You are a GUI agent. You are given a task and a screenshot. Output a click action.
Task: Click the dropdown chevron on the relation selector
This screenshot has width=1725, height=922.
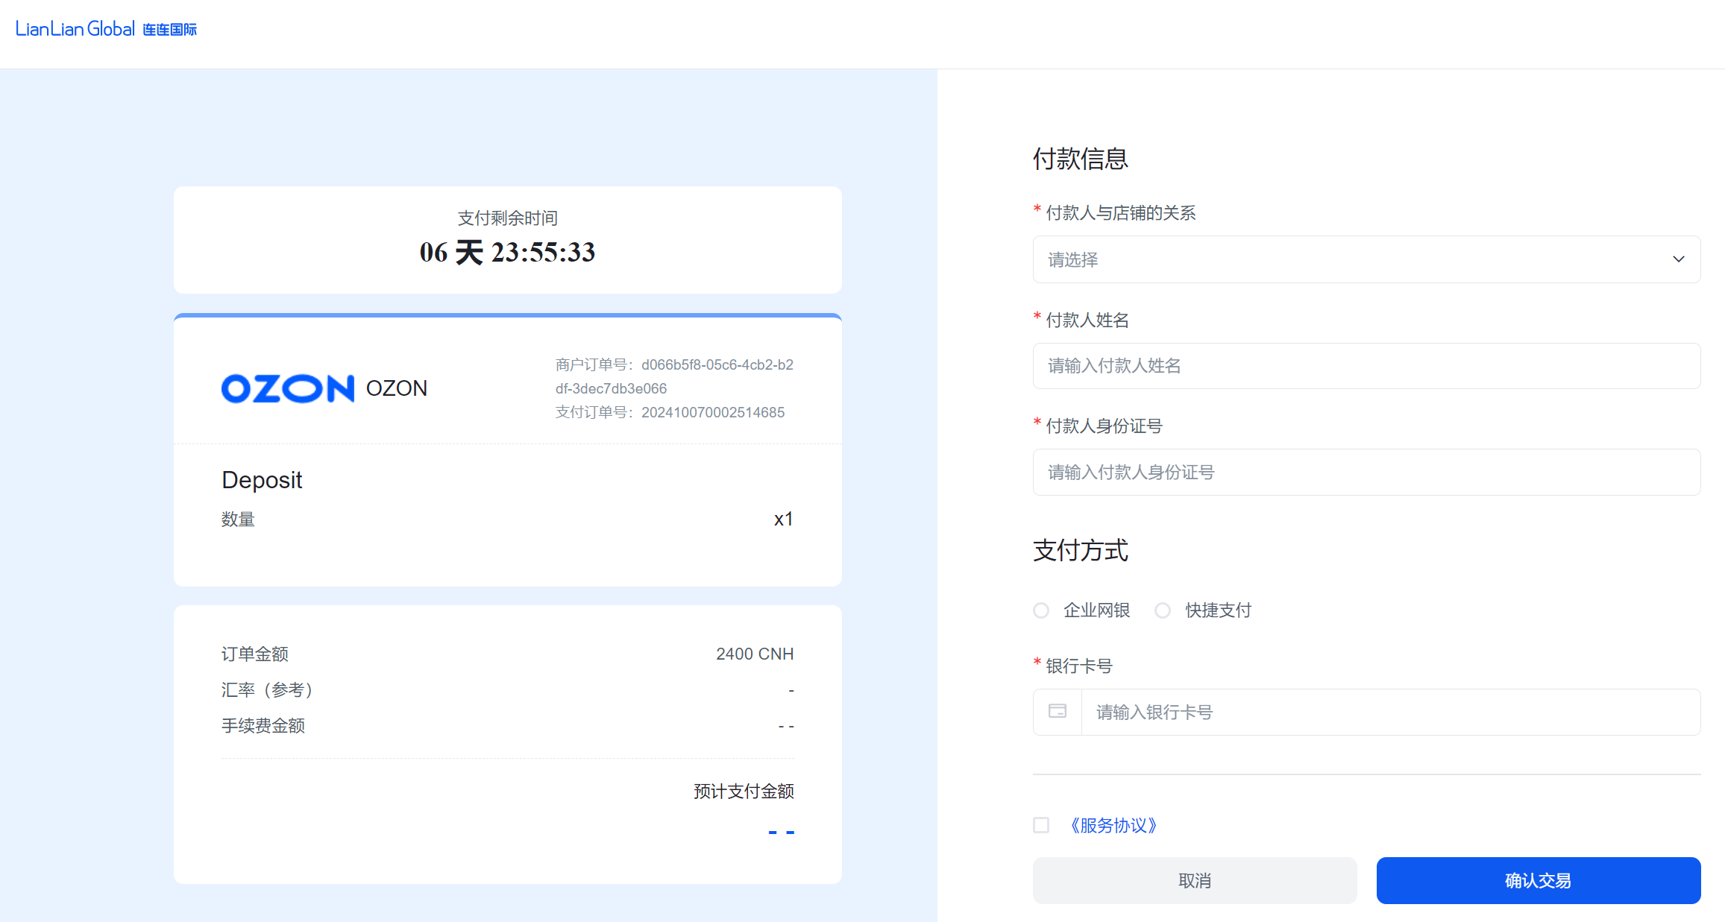[1678, 259]
